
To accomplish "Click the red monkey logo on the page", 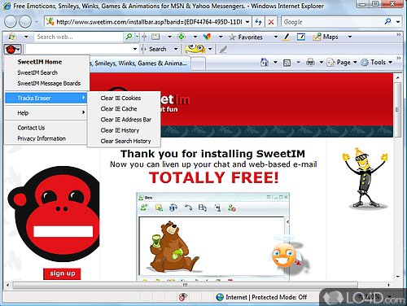I will pyautogui.click(x=54, y=214).
